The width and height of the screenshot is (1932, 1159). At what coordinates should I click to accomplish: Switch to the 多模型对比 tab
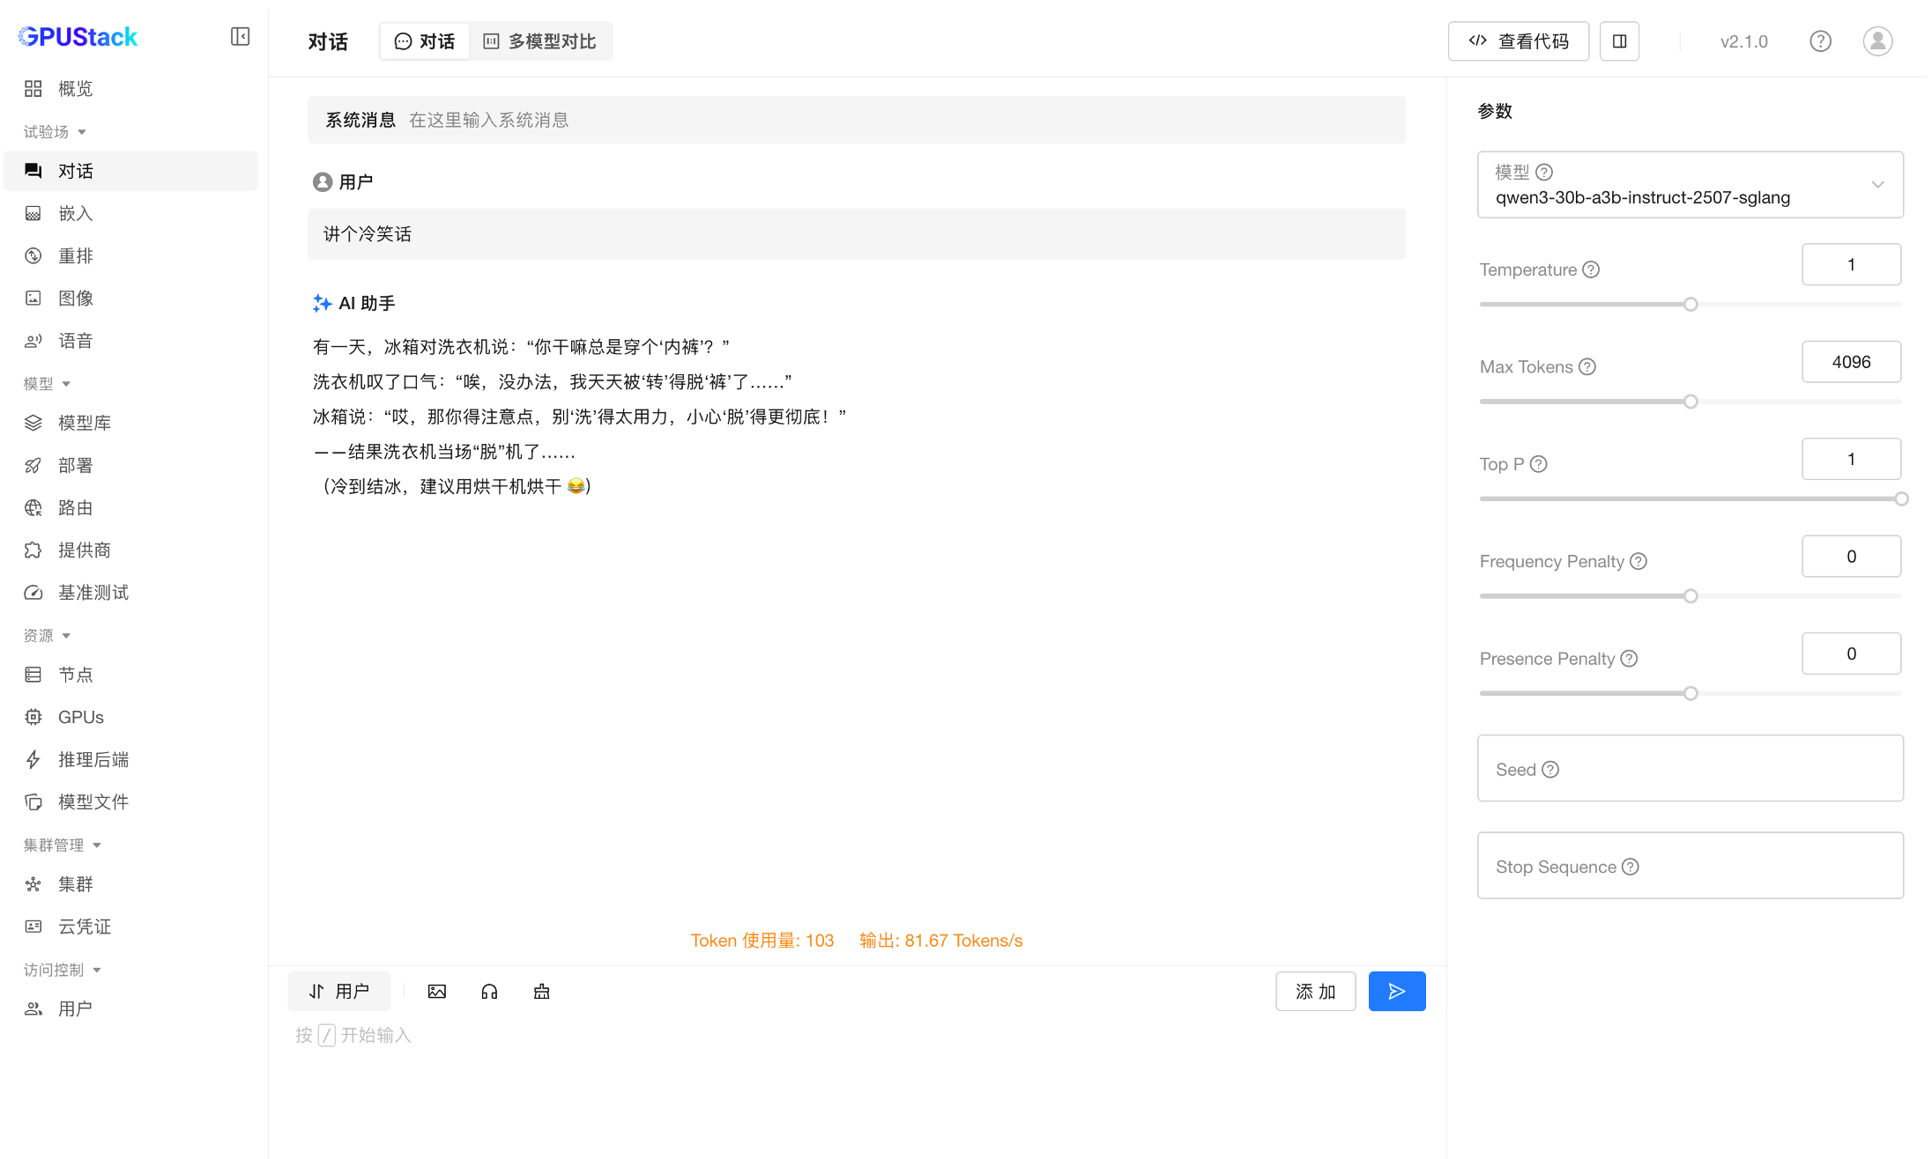point(540,41)
